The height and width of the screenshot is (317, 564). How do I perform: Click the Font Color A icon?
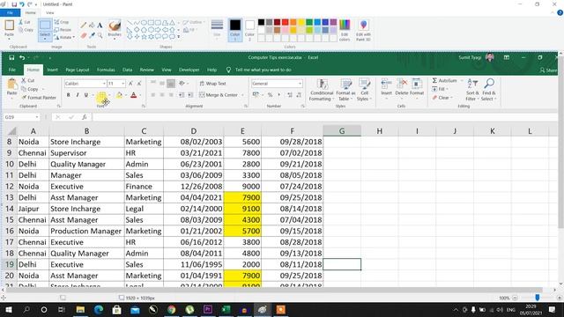pyautogui.click(x=133, y=95)
